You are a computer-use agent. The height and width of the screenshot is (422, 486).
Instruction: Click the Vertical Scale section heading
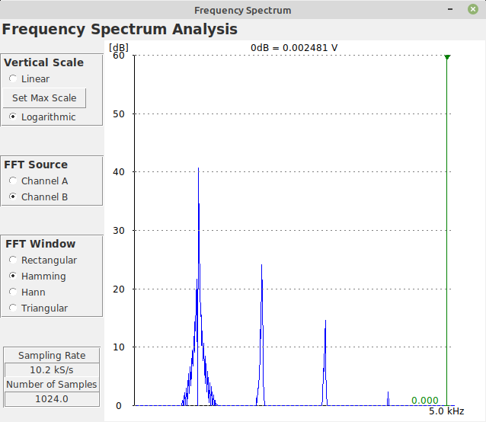[x=43, y=62]
